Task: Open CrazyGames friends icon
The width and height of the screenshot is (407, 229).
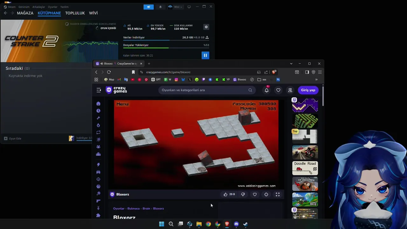Action: [290, 90]
